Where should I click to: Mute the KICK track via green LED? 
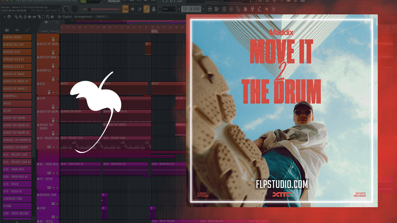[x=57, y=93]
